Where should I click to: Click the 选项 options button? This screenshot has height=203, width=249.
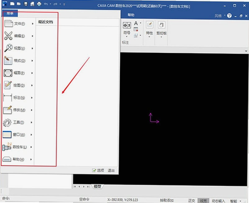pos(98,171)
